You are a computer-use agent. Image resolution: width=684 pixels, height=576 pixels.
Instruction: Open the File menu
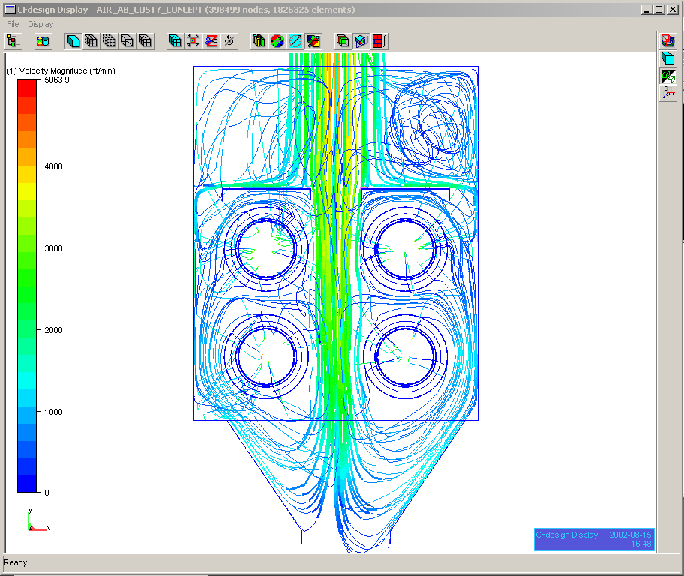[13, 24]
